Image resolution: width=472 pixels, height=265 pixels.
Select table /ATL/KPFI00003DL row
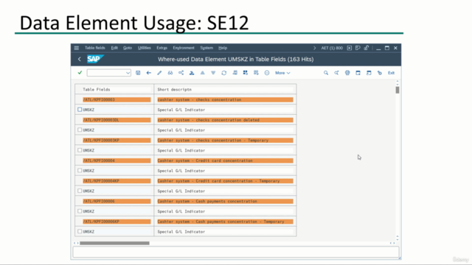pos(117,120)
